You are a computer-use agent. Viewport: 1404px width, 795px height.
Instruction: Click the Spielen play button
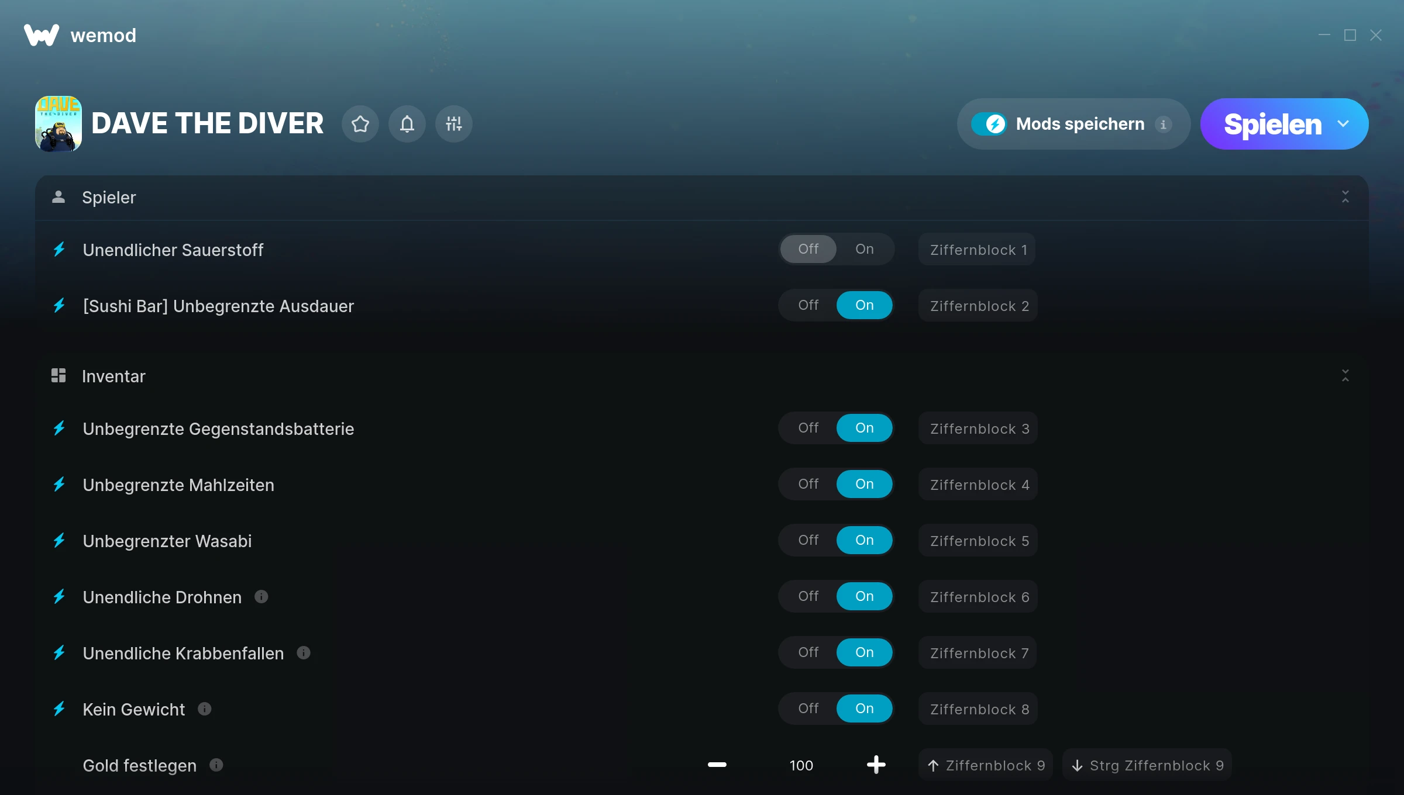1272,124
